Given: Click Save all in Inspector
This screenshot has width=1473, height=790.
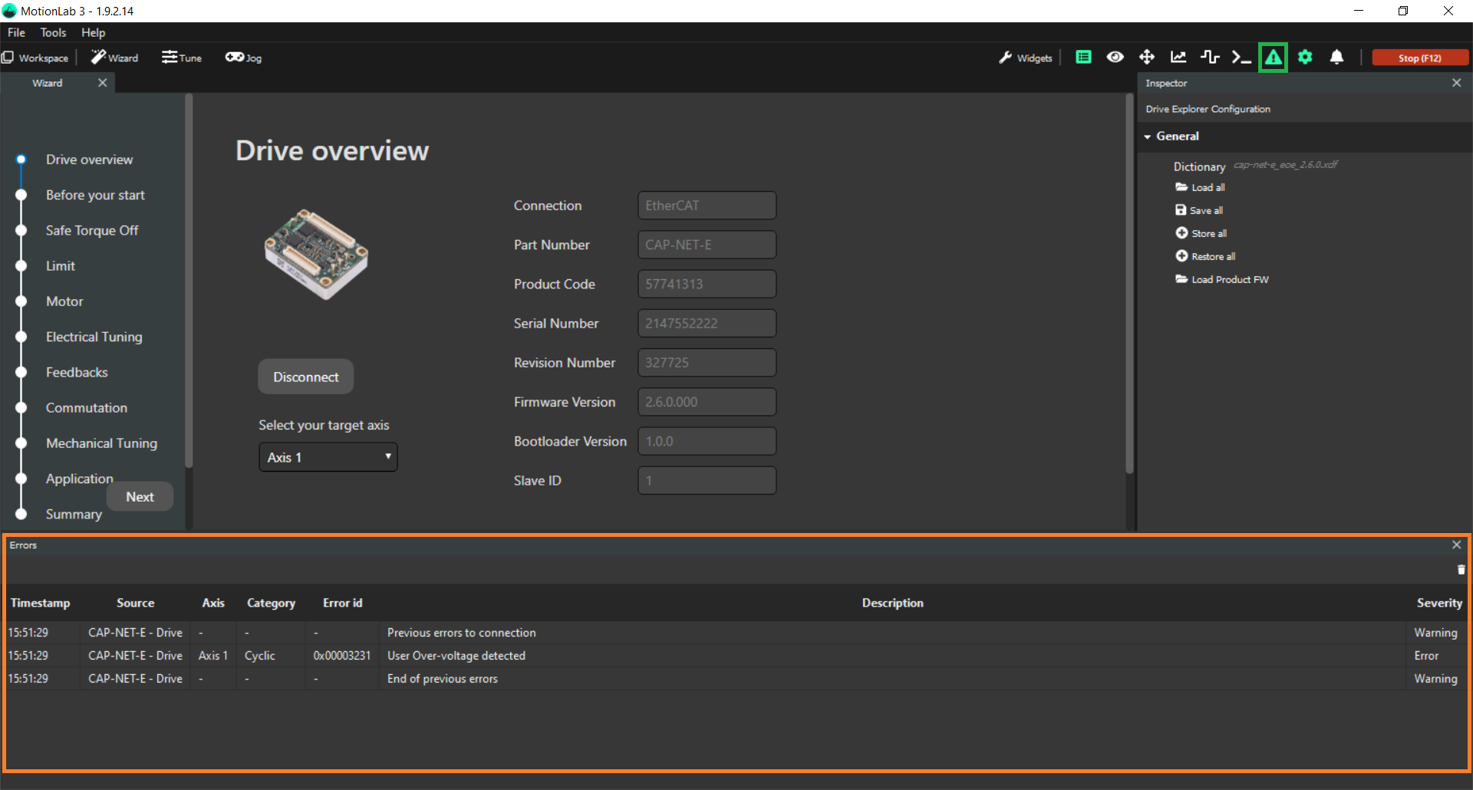Looking at the screenshot, I should [x=1199, y=210].
